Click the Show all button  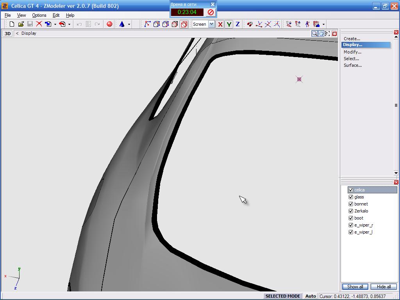click(x=355, y=287)
